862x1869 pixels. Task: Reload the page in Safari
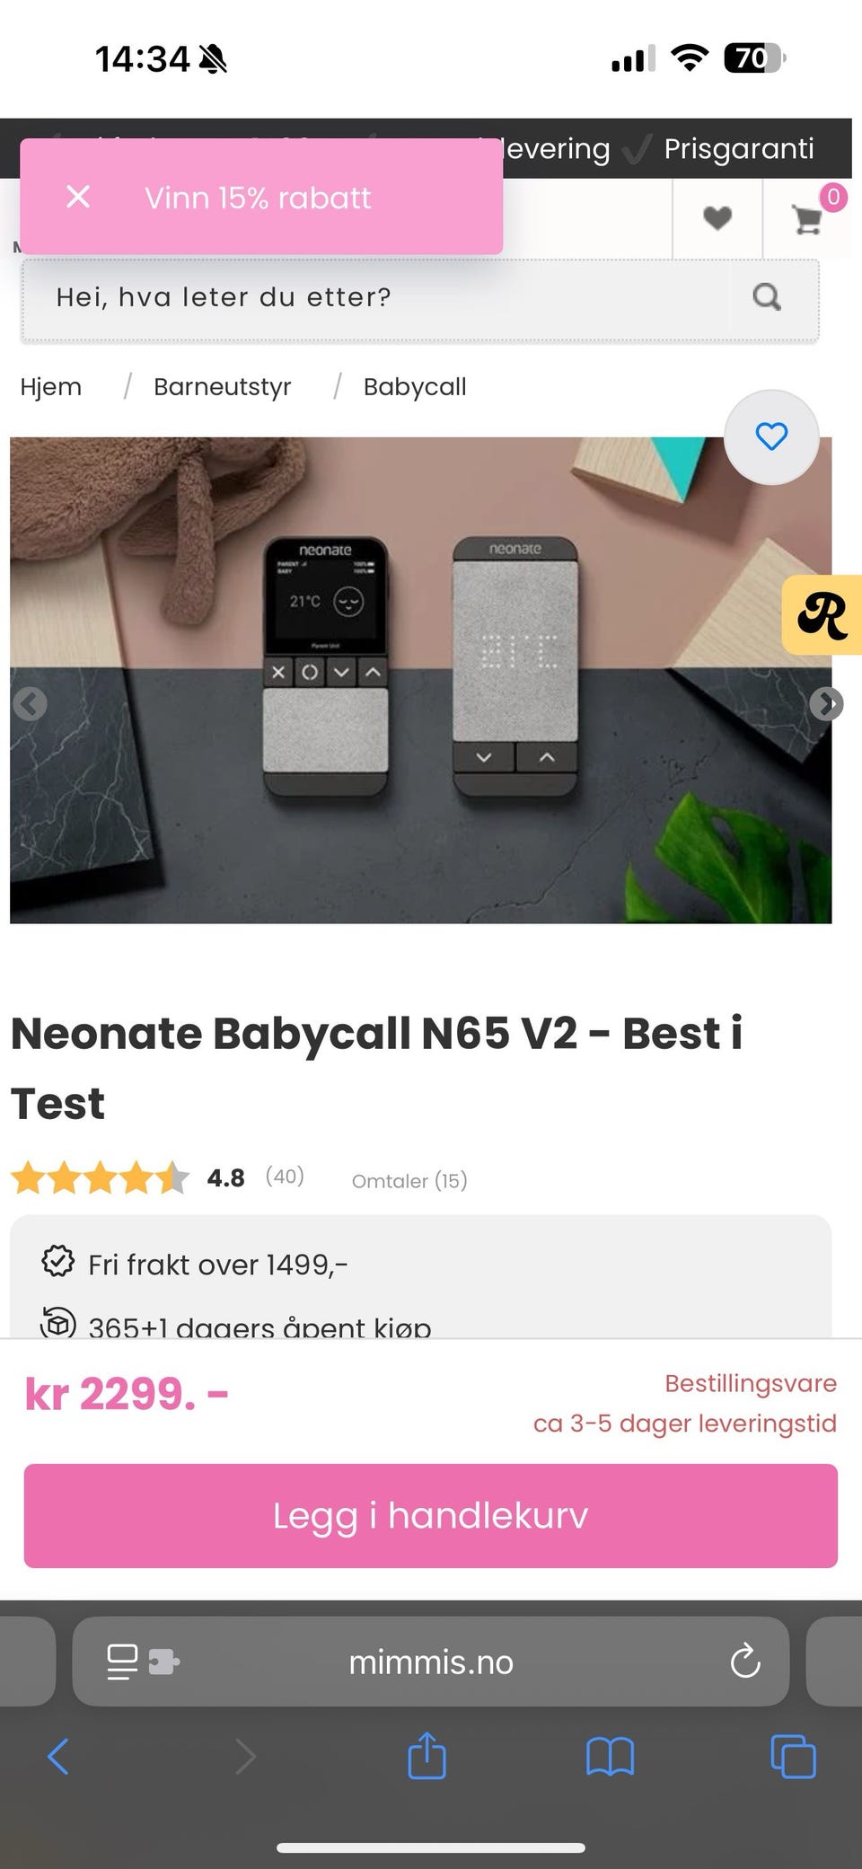tap(745, 1662)
